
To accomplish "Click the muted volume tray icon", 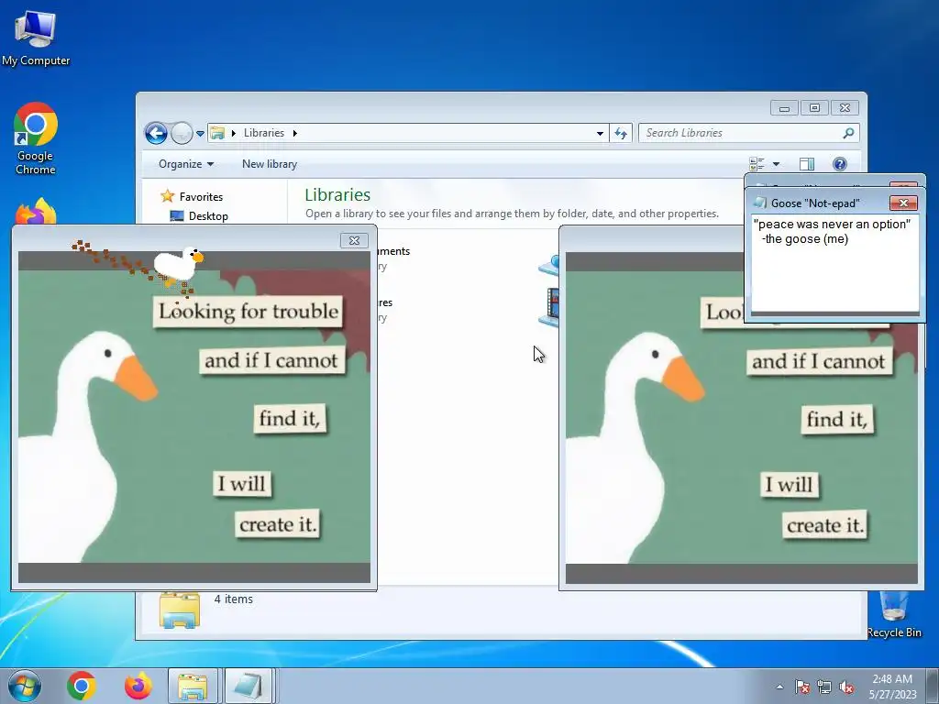I will coord(846,687).
